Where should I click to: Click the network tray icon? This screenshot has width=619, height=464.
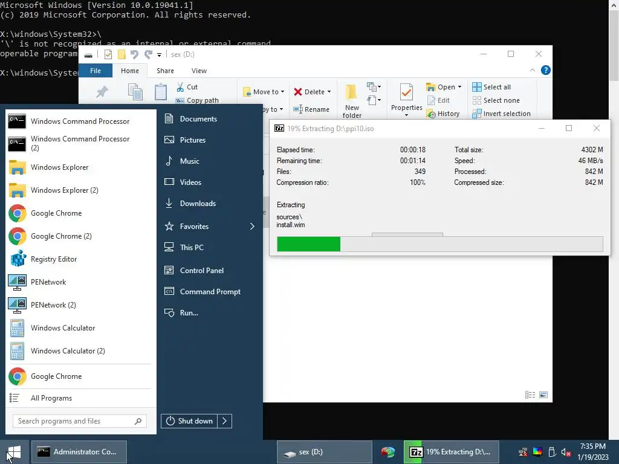(x=523, y=452)
